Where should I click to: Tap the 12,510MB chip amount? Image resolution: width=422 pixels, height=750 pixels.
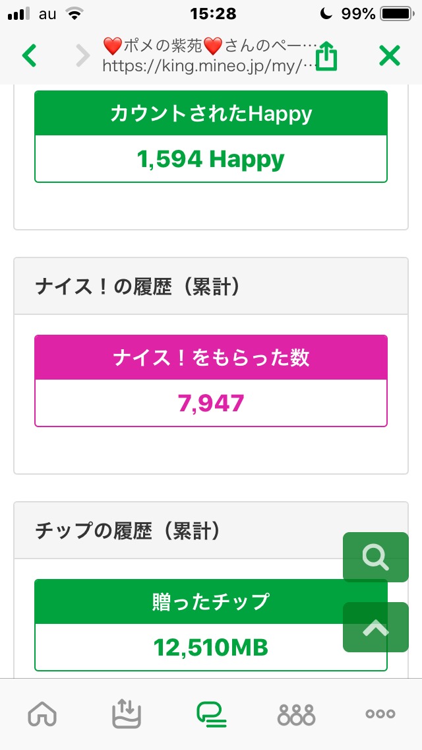tap(211, 648)
